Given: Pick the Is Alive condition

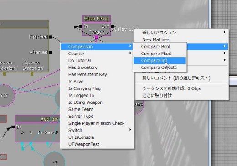Looking at the screenshot, I should tap(97, 81).
